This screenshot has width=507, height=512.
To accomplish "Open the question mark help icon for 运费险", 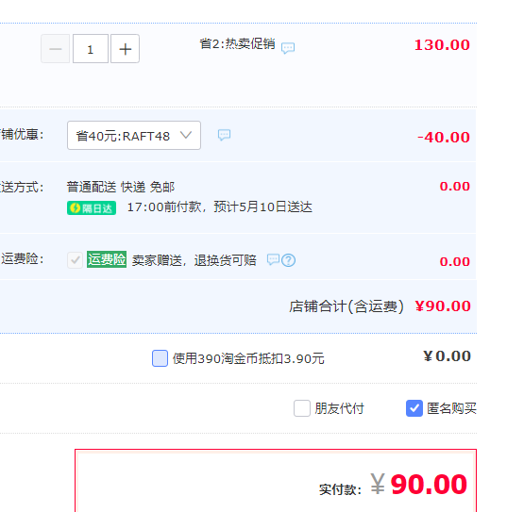I will coord(288,260).
